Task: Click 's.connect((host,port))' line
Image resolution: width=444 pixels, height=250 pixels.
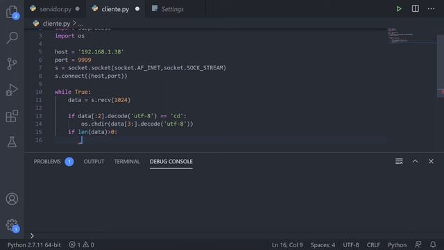Action: pyautogui.click(x=91, y=76)
